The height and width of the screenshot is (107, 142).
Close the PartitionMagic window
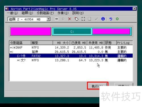(x=134, y=9)
